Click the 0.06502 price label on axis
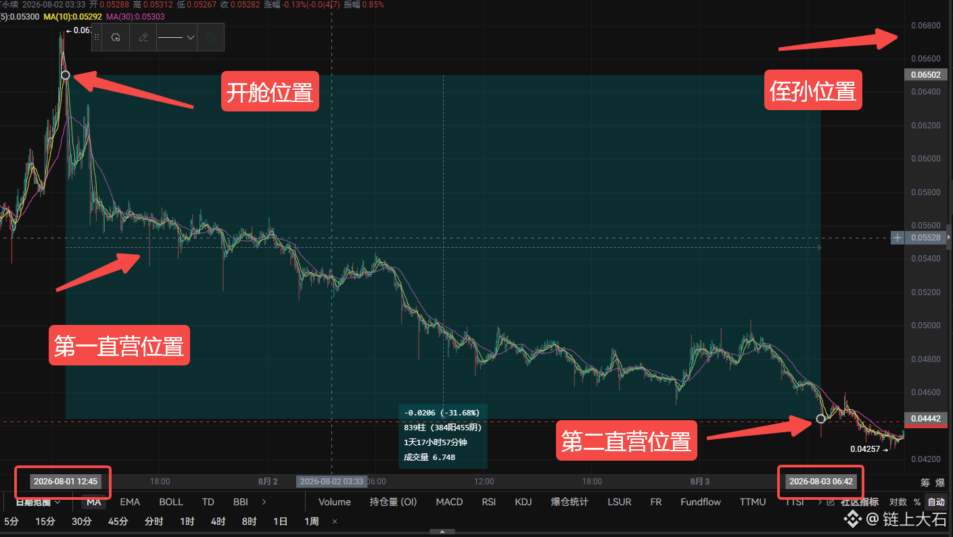 [925, 75]
